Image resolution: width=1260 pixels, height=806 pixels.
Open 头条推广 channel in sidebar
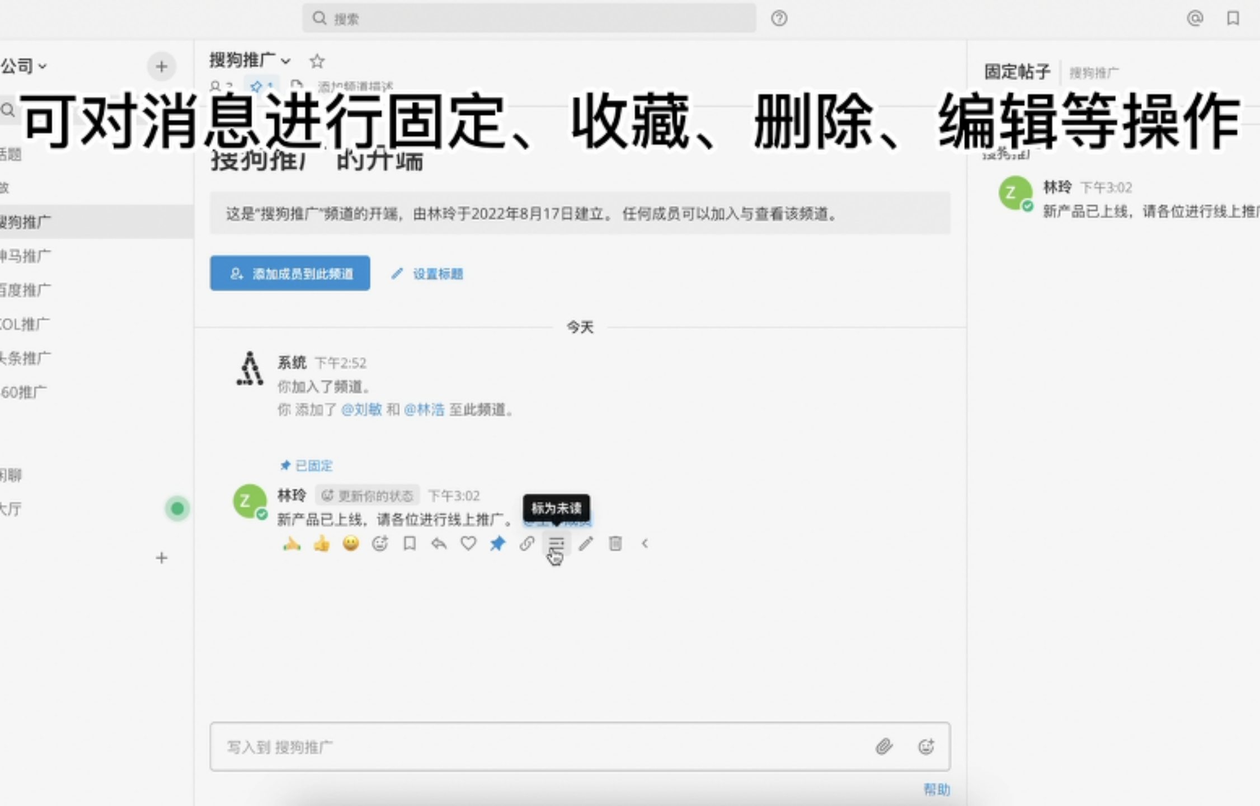click(96, 358)
